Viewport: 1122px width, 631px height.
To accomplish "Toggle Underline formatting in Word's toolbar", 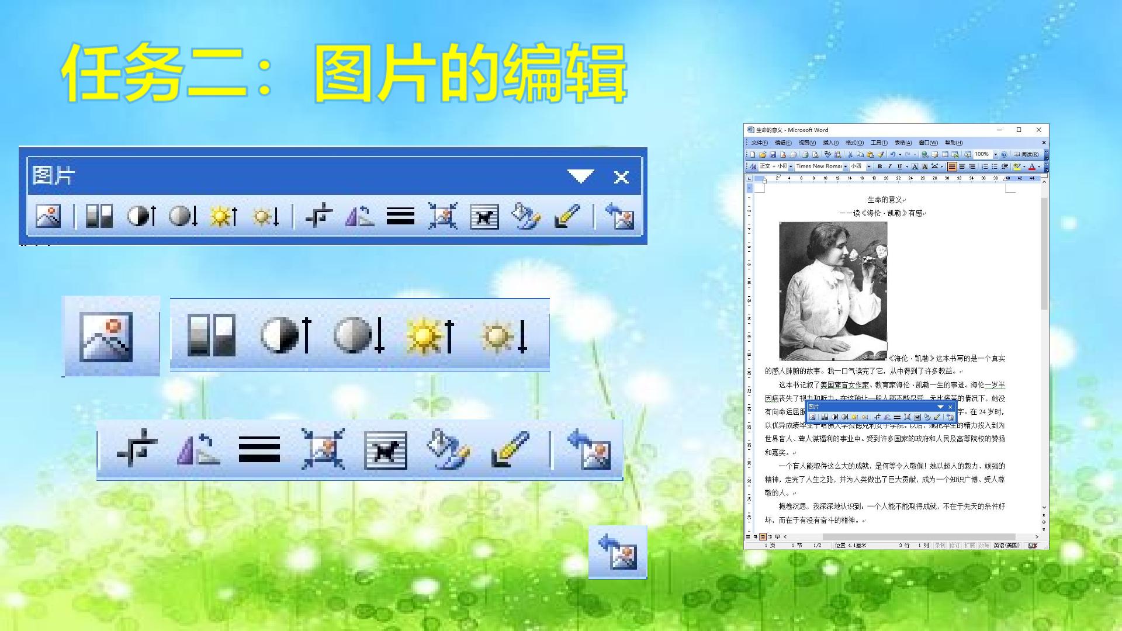I will coord(899,167).
